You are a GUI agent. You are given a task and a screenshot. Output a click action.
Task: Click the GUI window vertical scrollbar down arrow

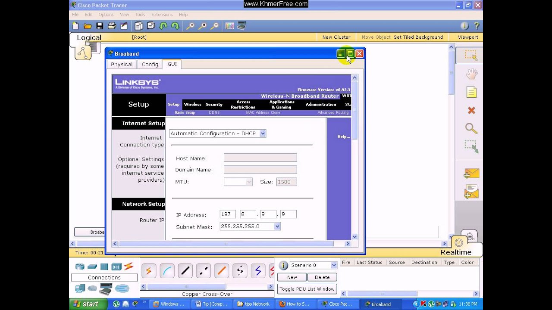pyautogui.click(x=354, y=237)
